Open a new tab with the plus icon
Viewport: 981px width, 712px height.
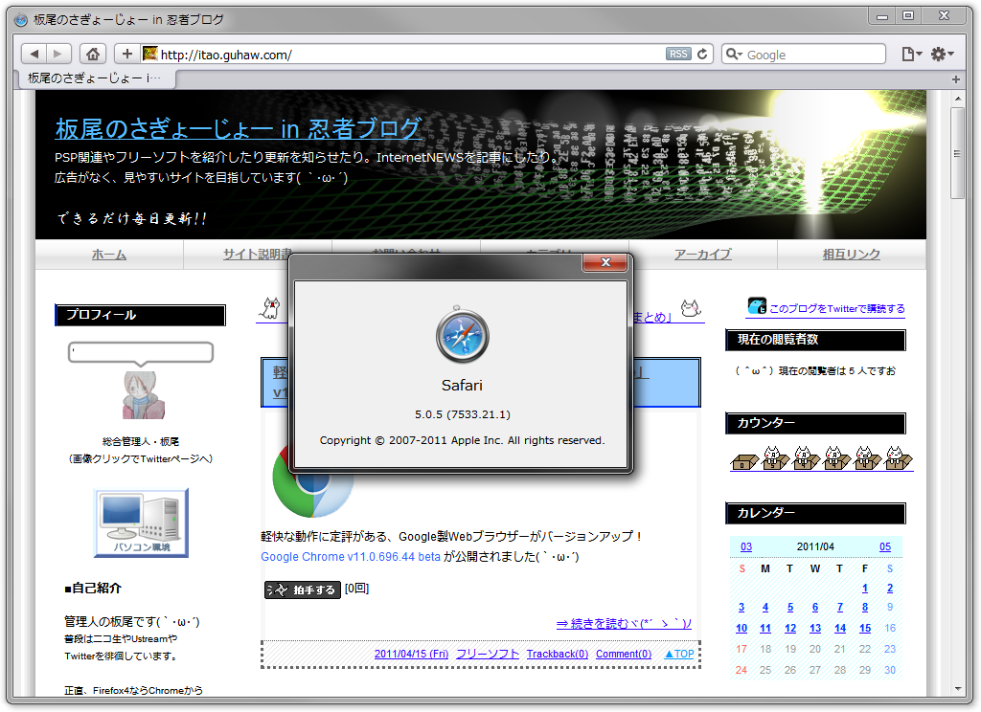point(955,79)
